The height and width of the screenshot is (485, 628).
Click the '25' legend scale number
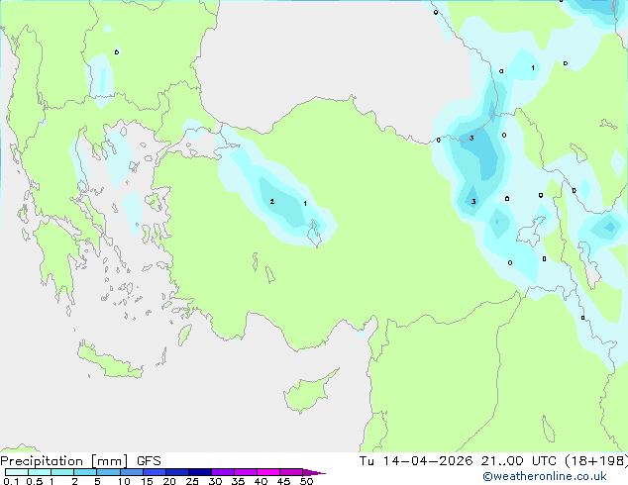click(192, 481)
